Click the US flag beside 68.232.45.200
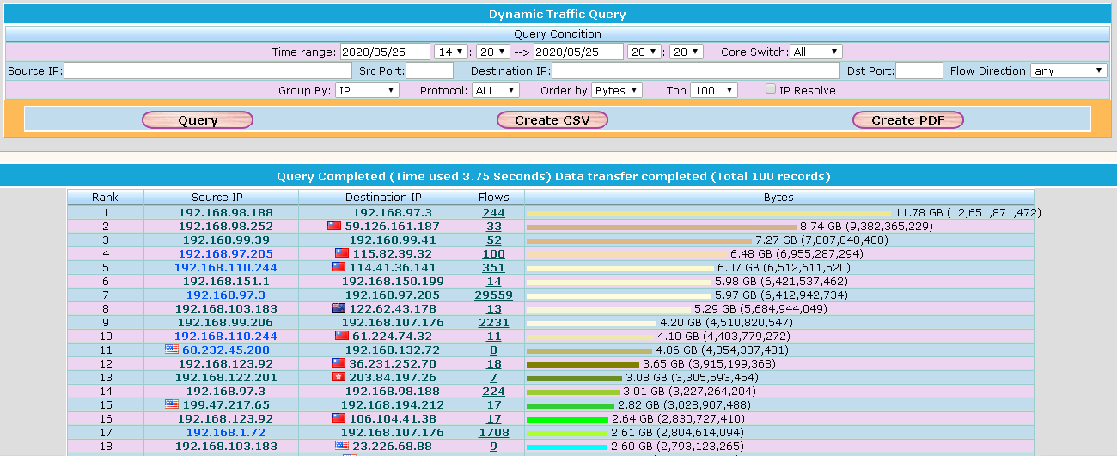The image size is (1117, 456). 172,350
